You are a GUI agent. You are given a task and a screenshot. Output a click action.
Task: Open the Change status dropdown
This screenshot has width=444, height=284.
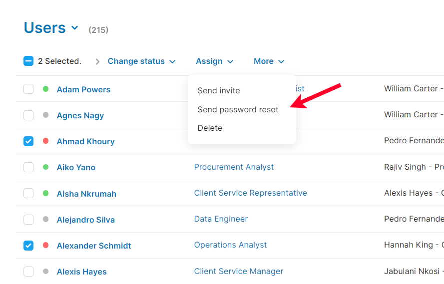[x=141, y=61]
